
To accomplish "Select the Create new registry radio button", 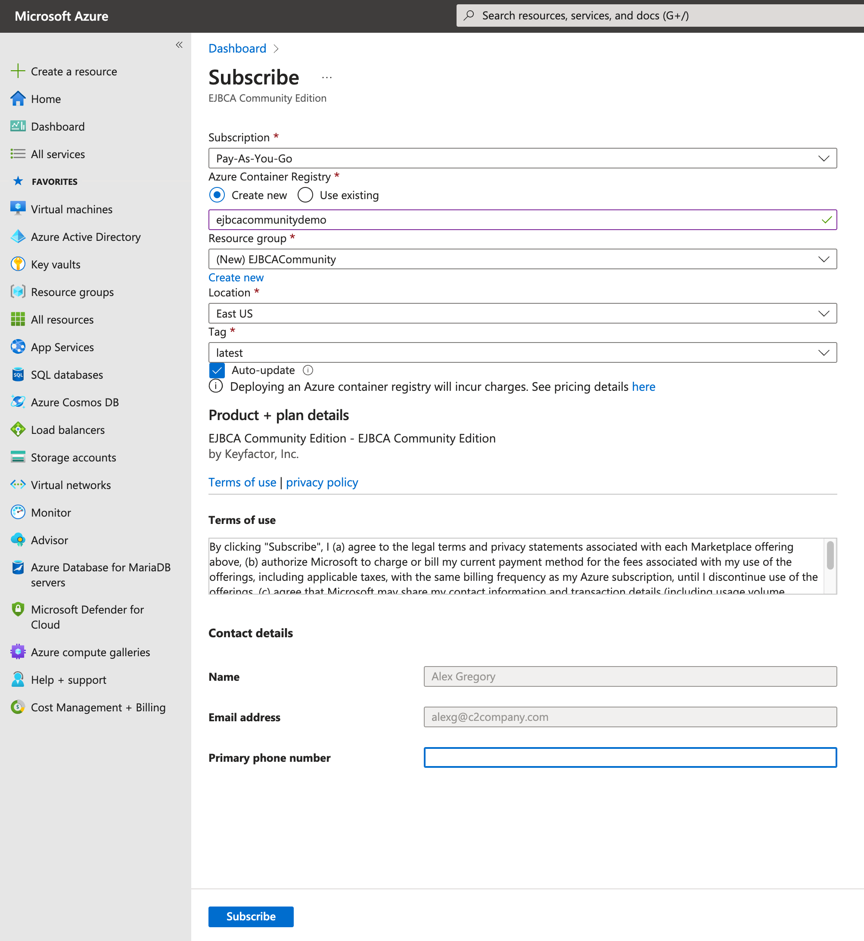I will (217, 195).
